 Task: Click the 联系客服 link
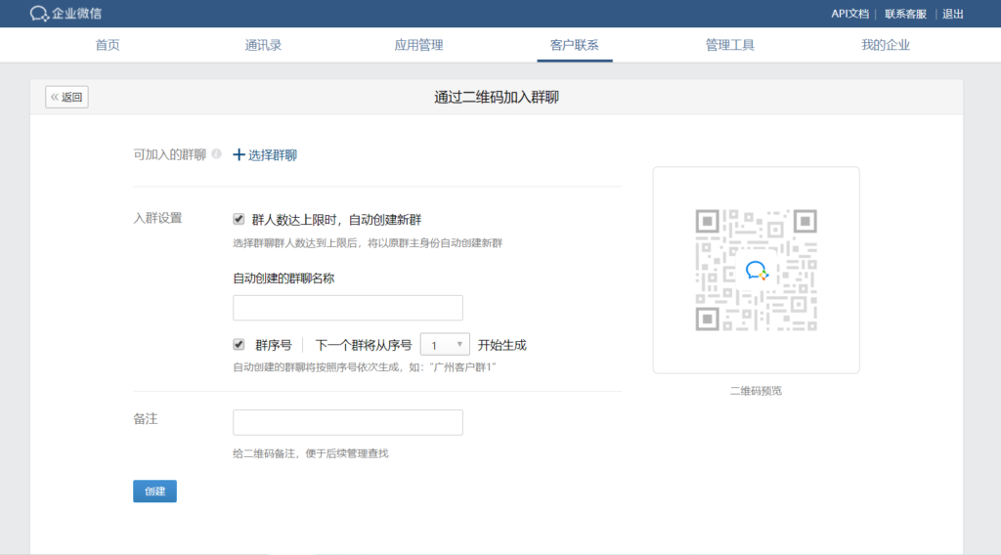click(905, 14)
